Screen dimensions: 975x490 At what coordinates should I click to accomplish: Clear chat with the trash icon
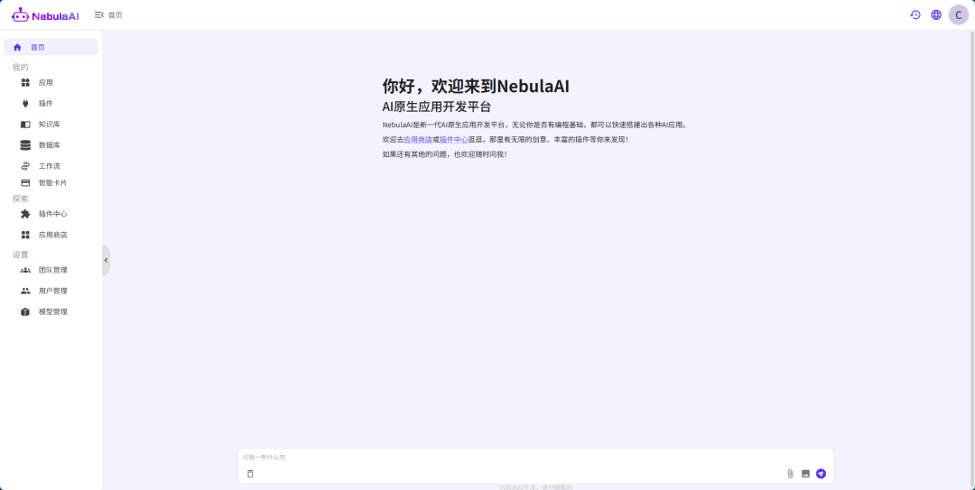point(251,474)
